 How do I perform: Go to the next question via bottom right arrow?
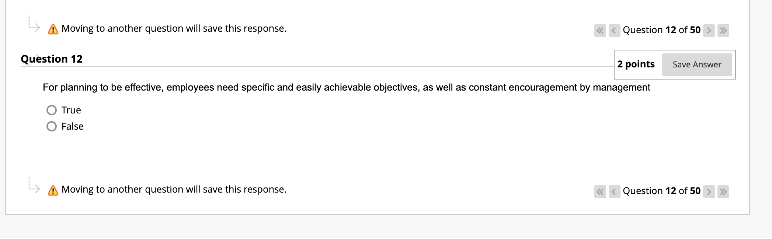click(709, 191)
